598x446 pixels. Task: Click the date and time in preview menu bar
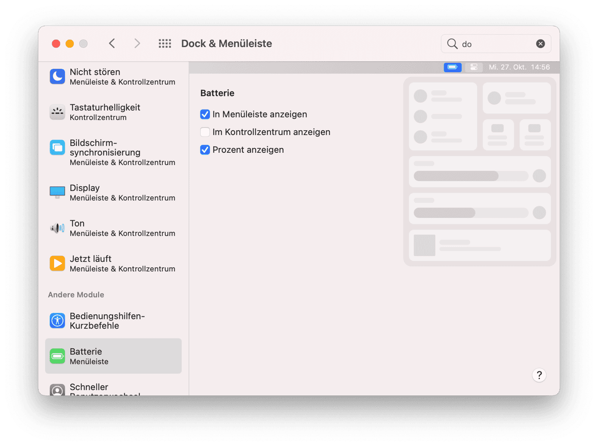(x=519, y=67)
